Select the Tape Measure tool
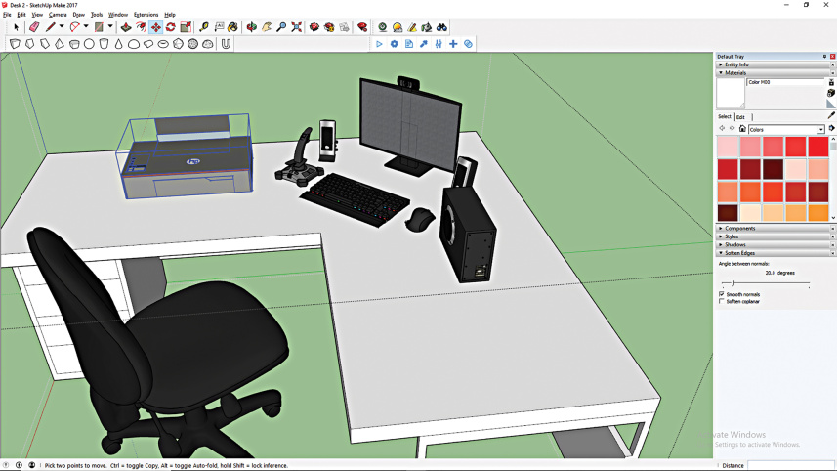The width and height of the screenshot is (837, 471). 203,27
